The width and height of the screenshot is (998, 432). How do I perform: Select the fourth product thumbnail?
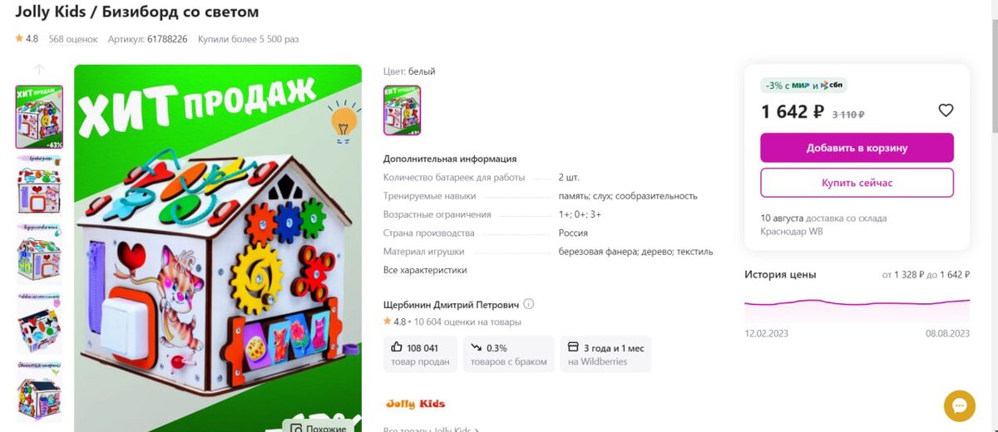[x=39, y=322]
